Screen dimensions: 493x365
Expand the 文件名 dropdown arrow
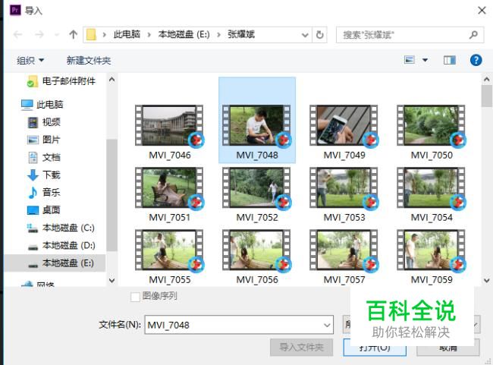point(328,325)
